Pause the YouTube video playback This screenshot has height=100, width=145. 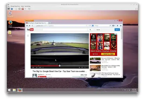[x=33, y=67]
